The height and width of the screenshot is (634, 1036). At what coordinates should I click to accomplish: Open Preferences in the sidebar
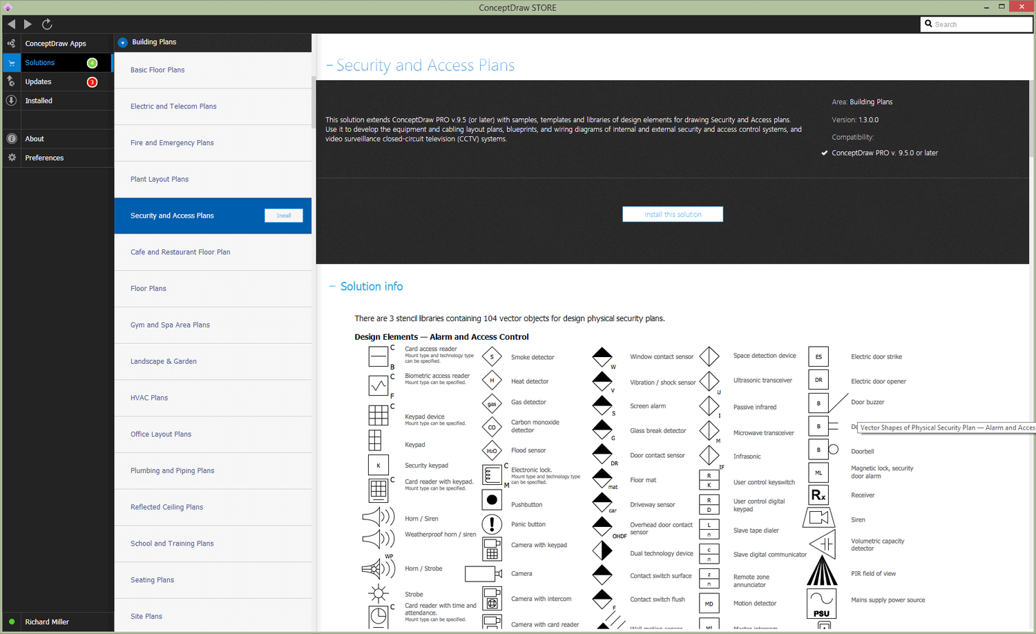[44, 158]
